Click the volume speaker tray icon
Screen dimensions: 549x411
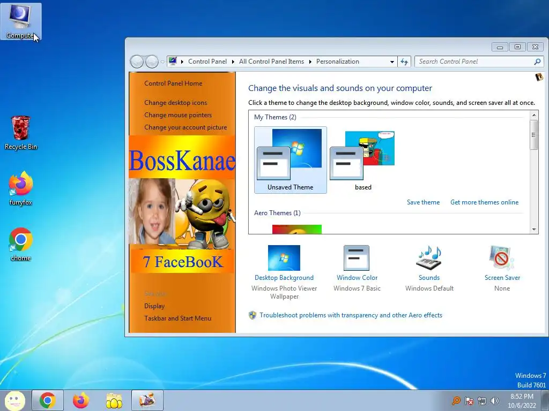pyautogui.click(x=495, y=400)
